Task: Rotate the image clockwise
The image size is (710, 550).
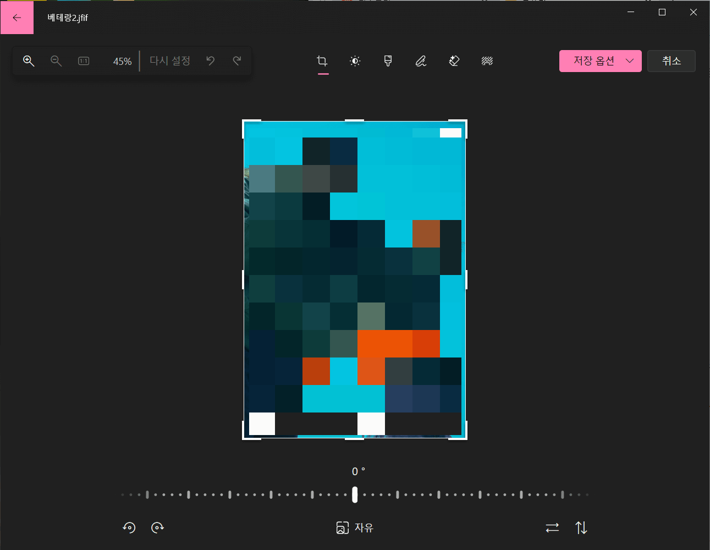Action: point(158,527)
